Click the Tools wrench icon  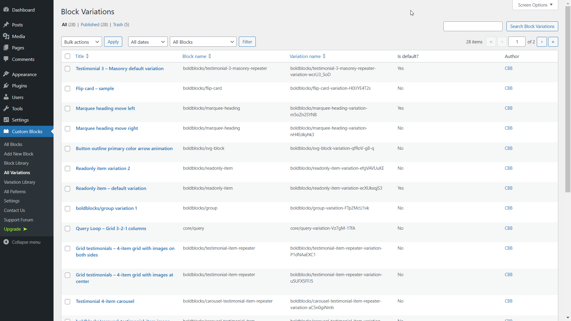[x=6, y=108]
